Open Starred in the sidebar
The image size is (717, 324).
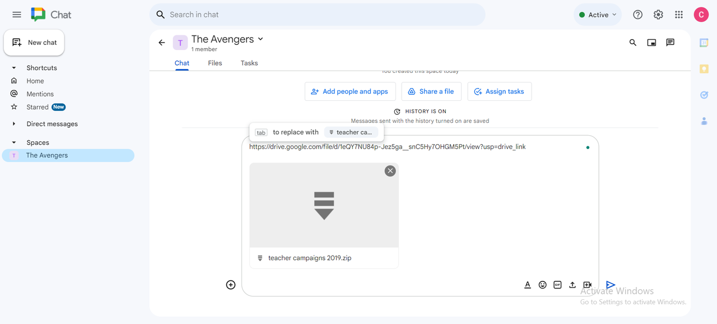click(38, 107)
